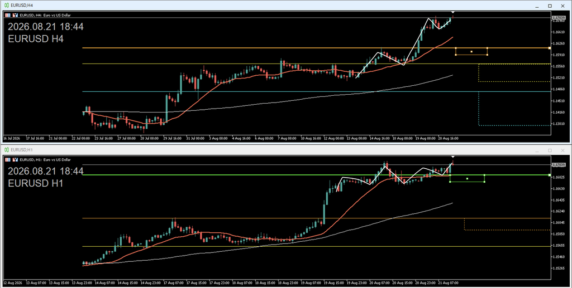Click the "19 Aug 15:00" time axis label
The width and height of the screenshot is (572, 288).
pos(335,282)
